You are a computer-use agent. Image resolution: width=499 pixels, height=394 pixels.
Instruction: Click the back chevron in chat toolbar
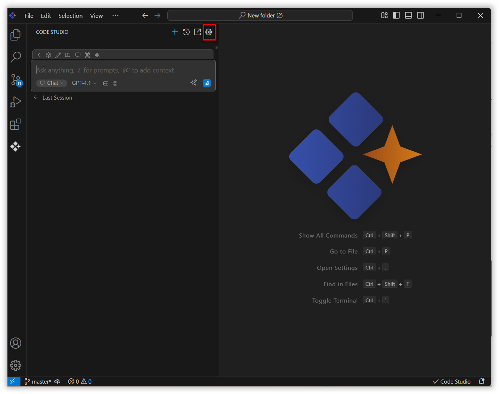pyautogui.click(x=39, y=55)
